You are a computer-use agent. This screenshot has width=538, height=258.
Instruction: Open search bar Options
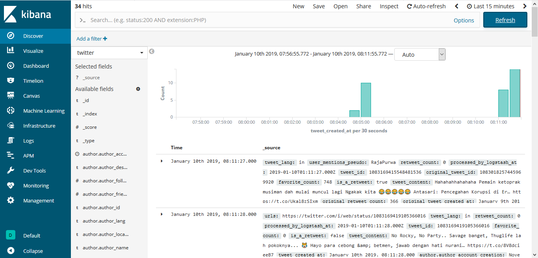[x=464, y=20]
